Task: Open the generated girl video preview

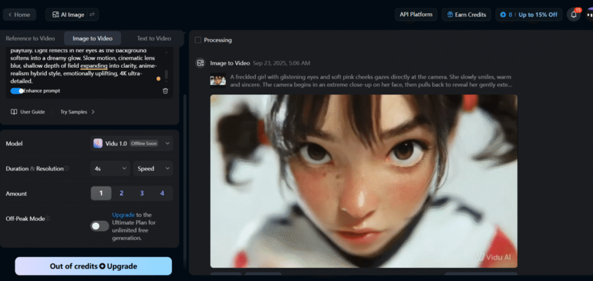Action: click(364, 181)
